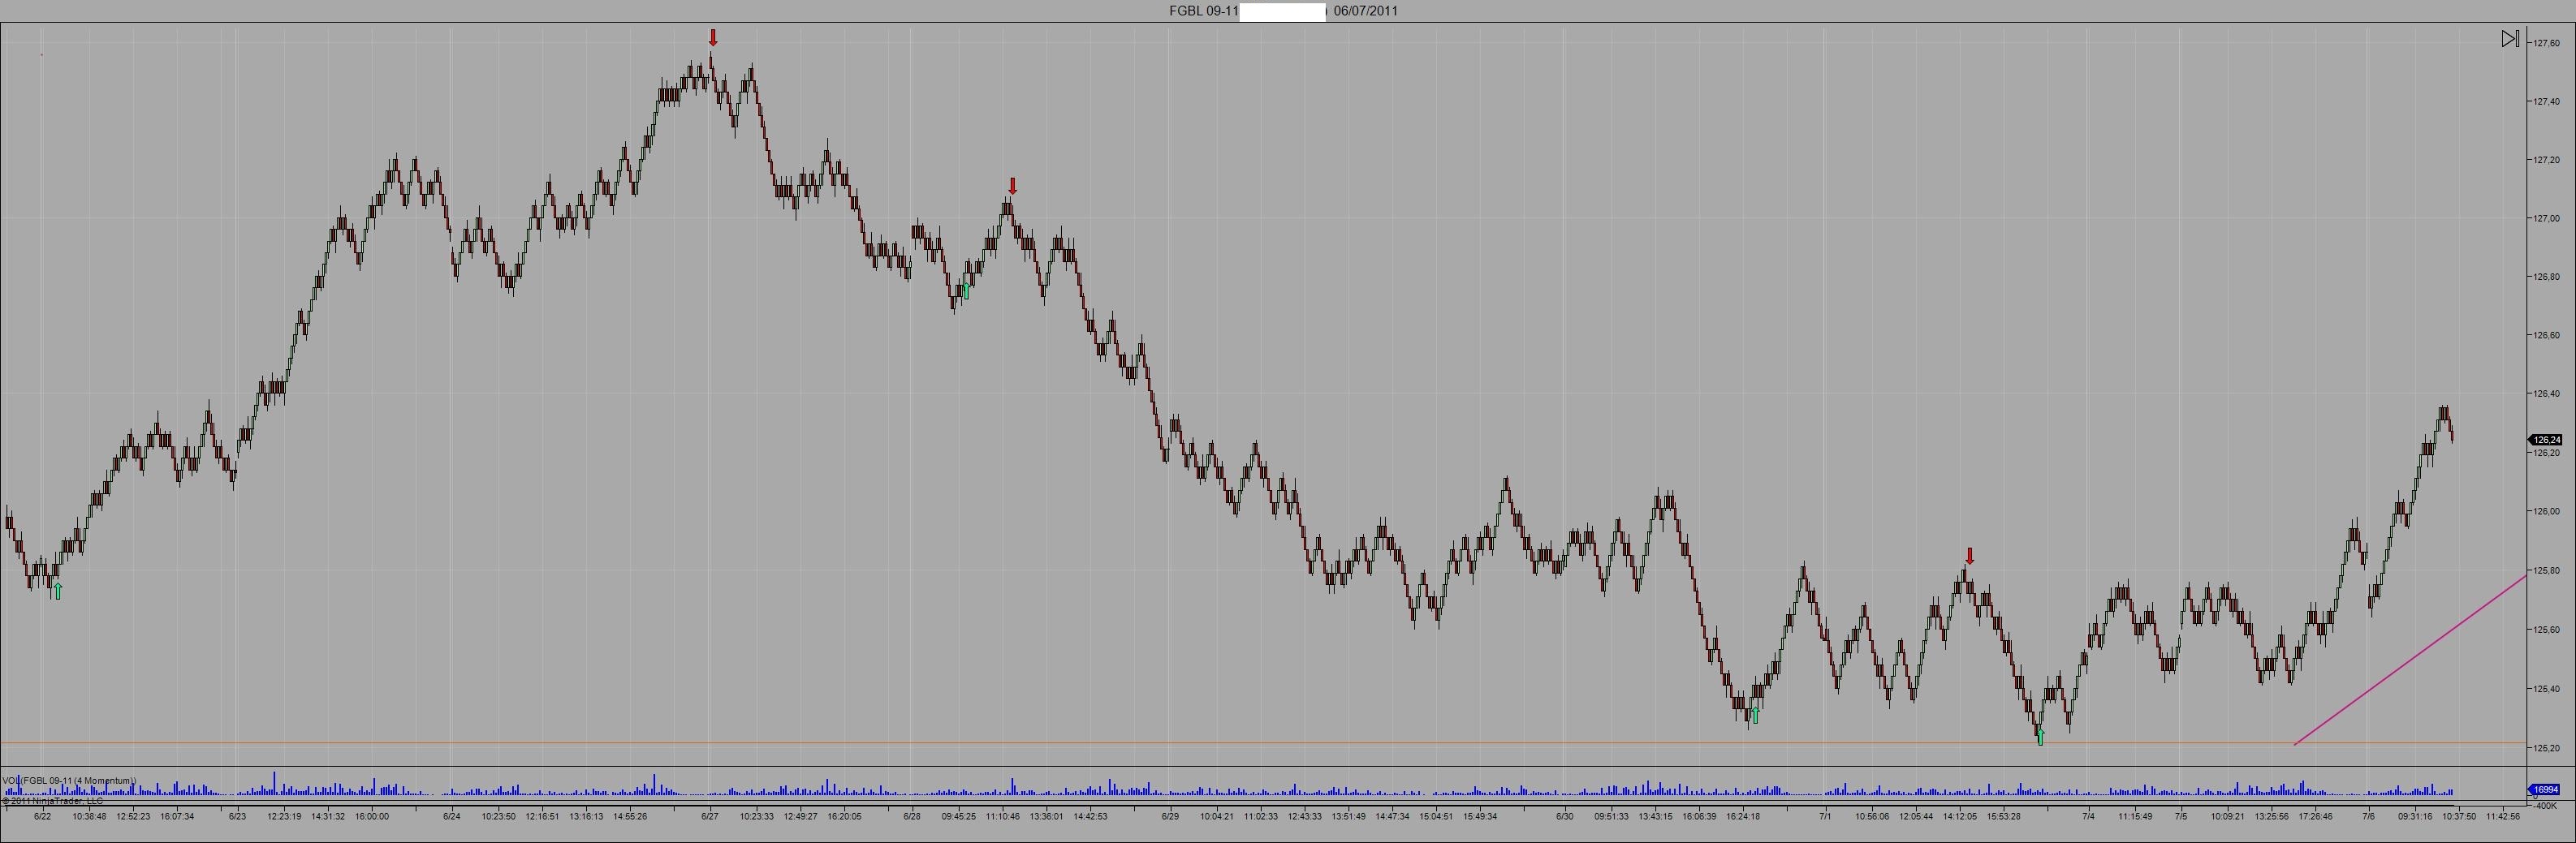Click the 127,00 price axis label

coord(2546,219)
